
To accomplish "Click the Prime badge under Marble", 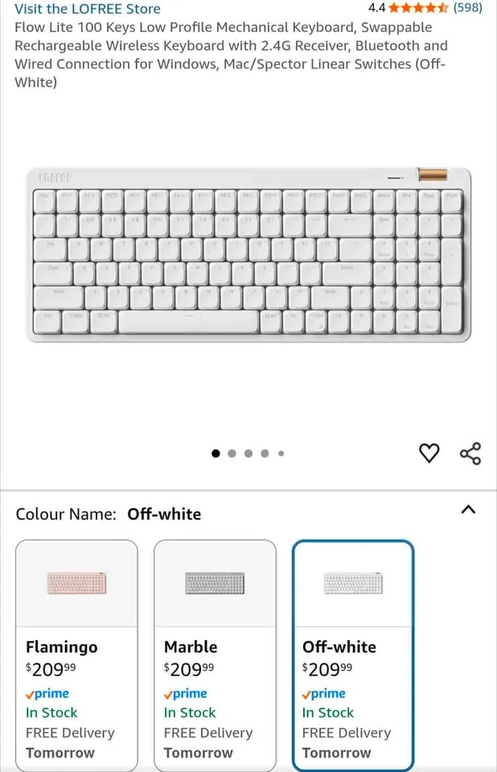I will 185,693.
